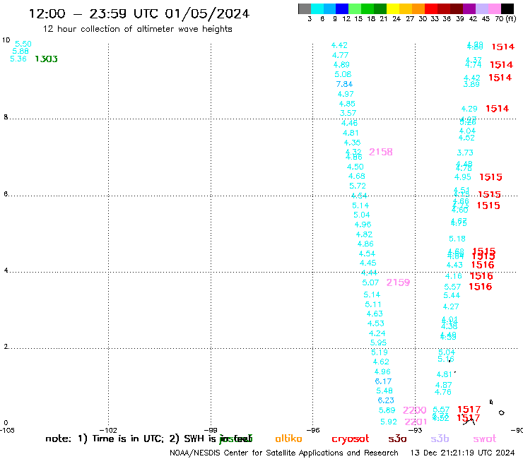
Task: Click the green time stamp '1303'
Action: point(47,59)
